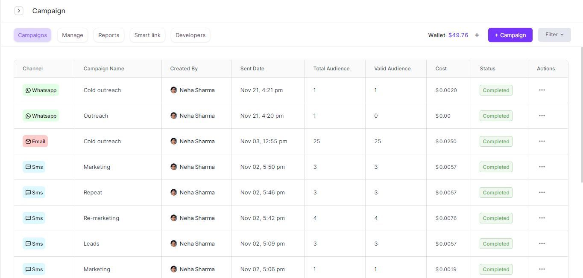This screenshot has height=278, width=583.
Task: Click the Sms badge on the Marketing campaign row
Action: coord(34,167)
